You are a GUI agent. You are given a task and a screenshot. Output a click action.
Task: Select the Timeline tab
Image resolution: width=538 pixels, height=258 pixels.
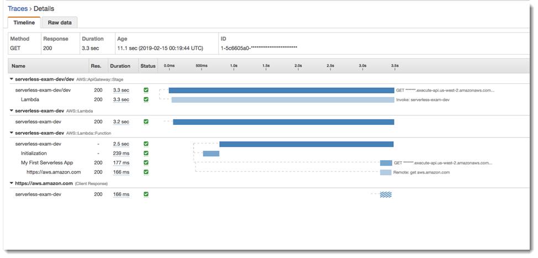tap(24, 23)
